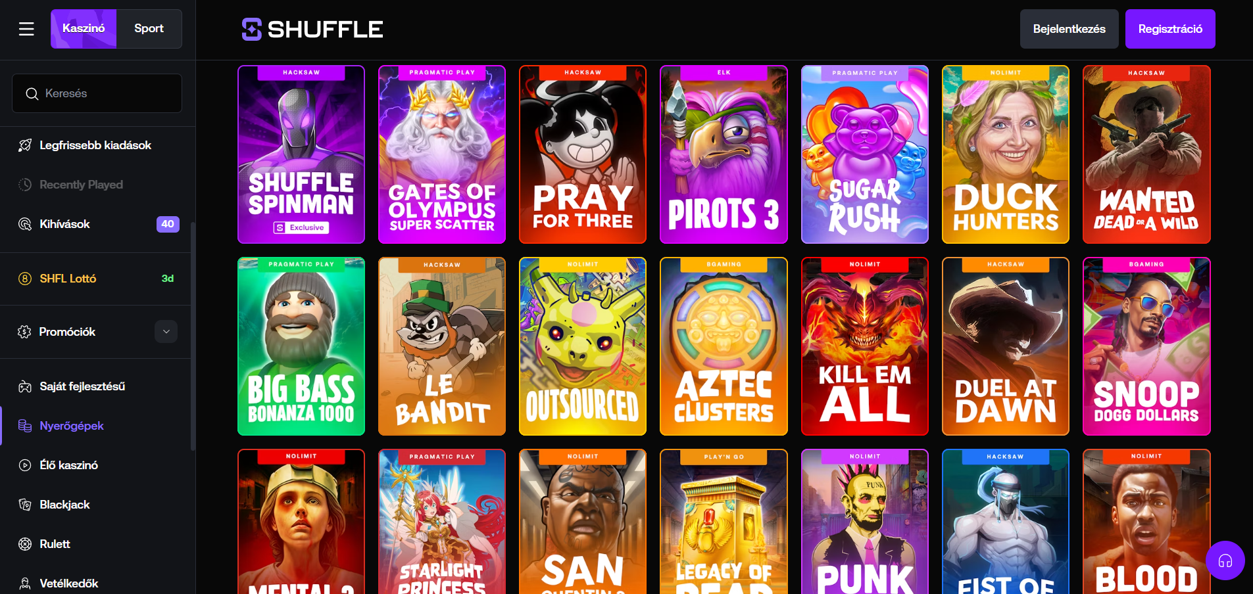Select the SHFL Lottó coin icon
Screen dimensions: 1253x594
25,279
